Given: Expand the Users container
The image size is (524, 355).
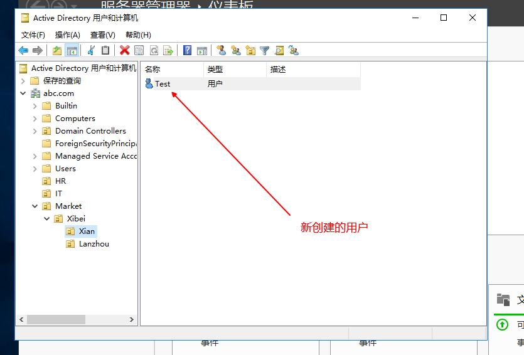Looking at the screenshot, I should [35, 169].
